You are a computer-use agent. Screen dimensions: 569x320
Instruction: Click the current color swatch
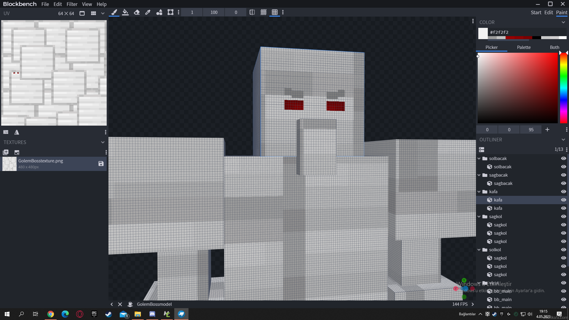pos(483,33)
